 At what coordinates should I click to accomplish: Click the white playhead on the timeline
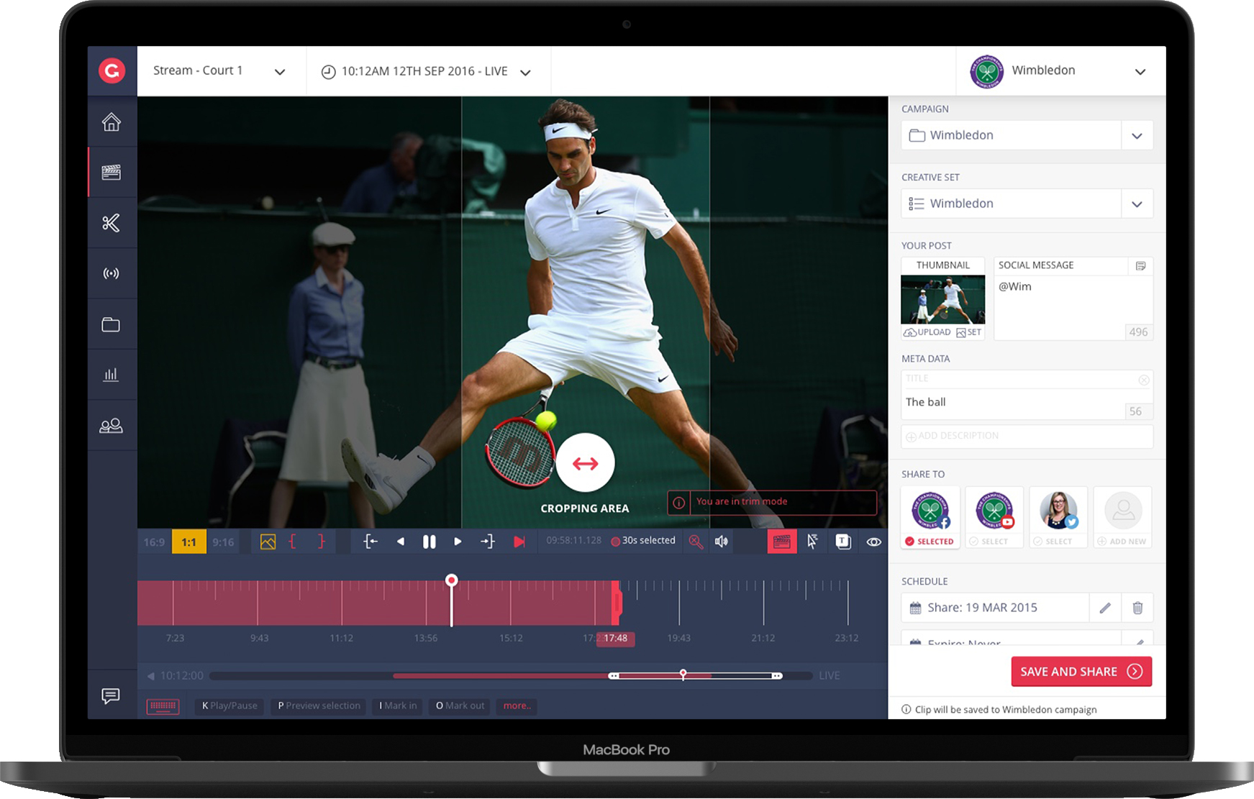(x=452, y=581)
